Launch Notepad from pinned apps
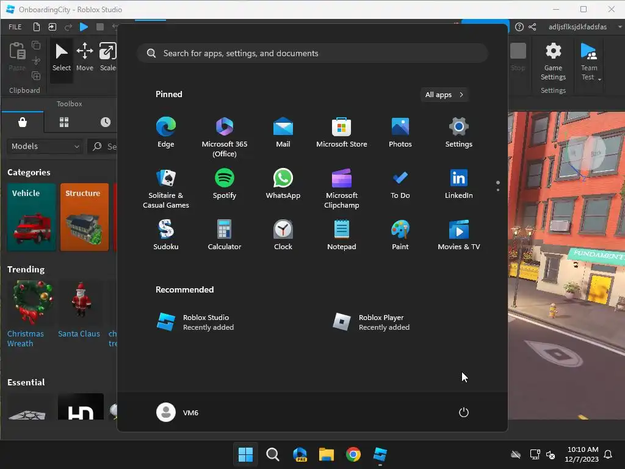This screenshot has width=625, height=469. click(342, 235)
